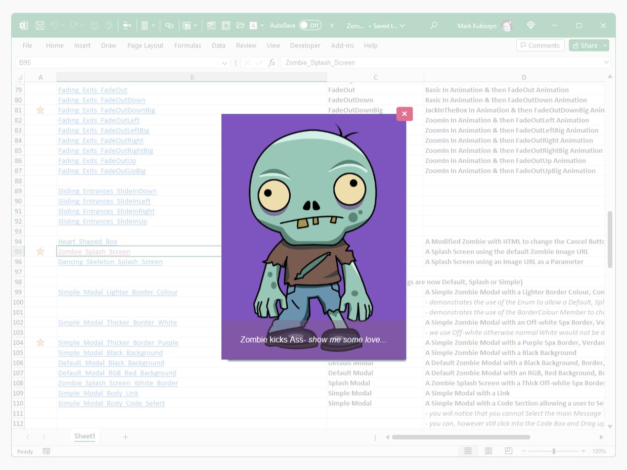Click the macro recording icon in status bar
Viewport: 627px width, 470px height.
(47, 451)
